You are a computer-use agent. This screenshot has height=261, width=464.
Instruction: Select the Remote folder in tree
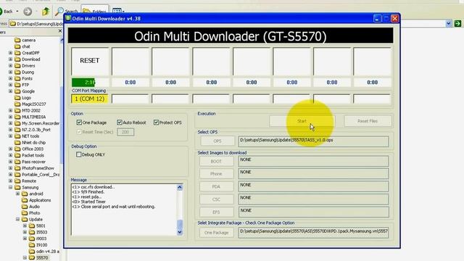(29, 181)
